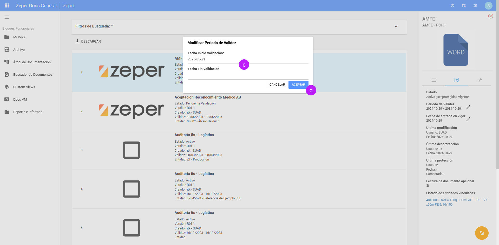Open Mi Docs in sidebar
The height and width of the screenshot is (245, 499).
point(30,37)
